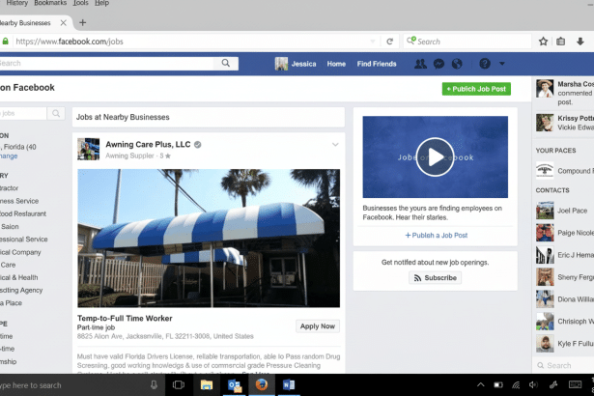Screen dimensions: 594x396
Task: Click Change location link
Action: (x=9, y=156)
